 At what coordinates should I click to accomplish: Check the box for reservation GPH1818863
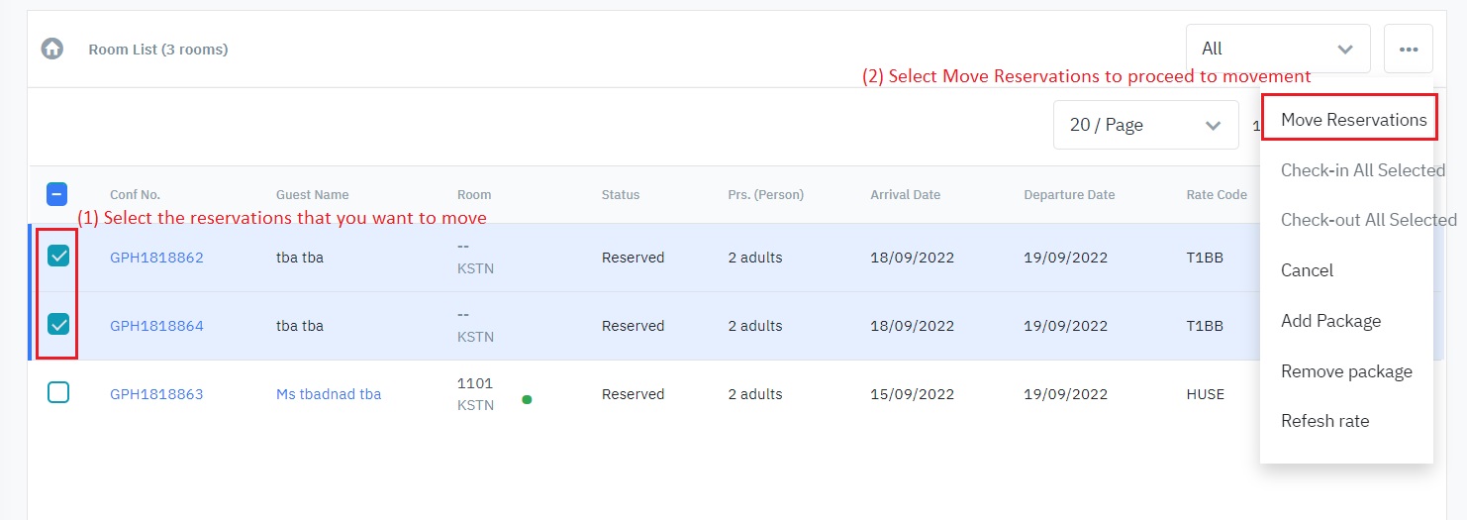point(58,393)
